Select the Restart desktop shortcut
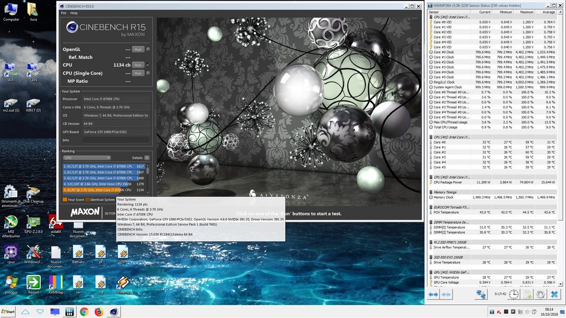 click(x=33, y=285)
